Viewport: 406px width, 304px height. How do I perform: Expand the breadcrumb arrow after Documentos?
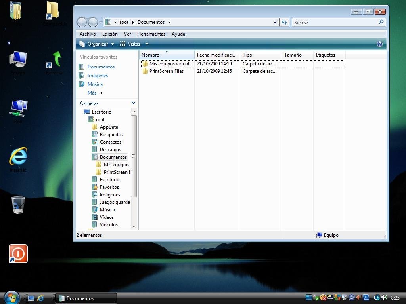[x=169, y=22]
